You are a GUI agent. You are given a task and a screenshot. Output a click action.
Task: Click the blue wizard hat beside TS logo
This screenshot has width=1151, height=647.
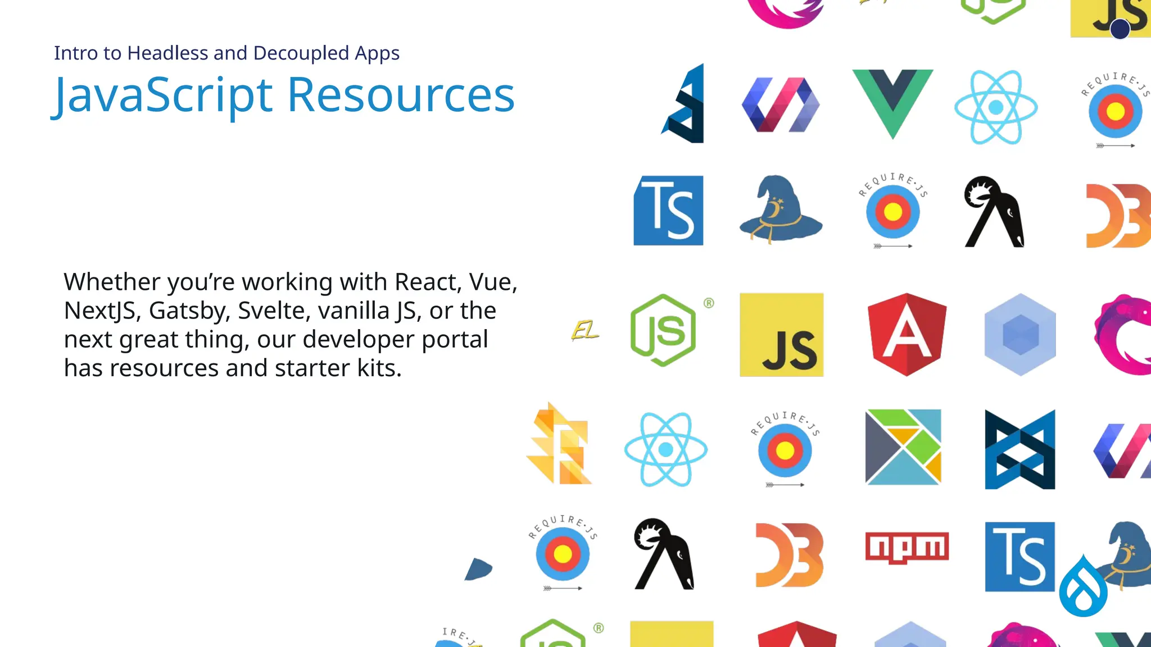(x=781, y=209)
